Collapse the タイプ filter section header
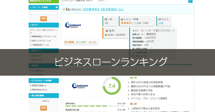 tap(43, 25)
